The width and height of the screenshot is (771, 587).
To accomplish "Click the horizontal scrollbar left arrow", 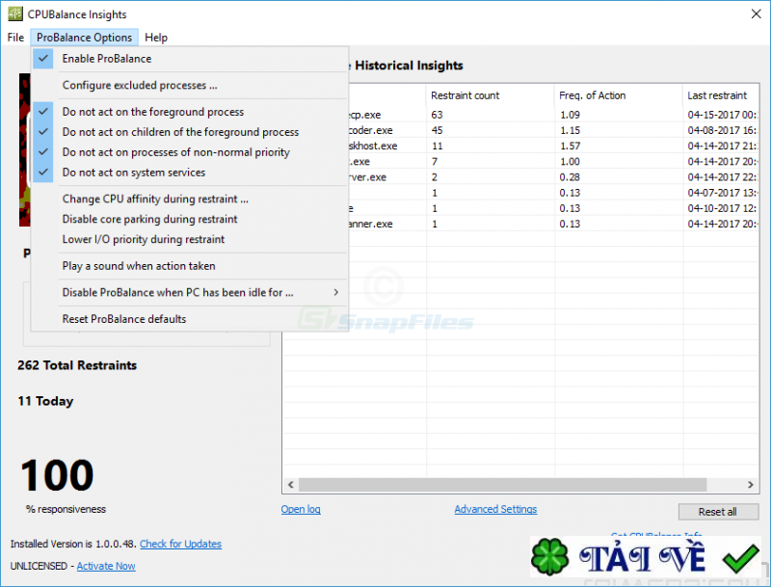I will tap(291, 485).
